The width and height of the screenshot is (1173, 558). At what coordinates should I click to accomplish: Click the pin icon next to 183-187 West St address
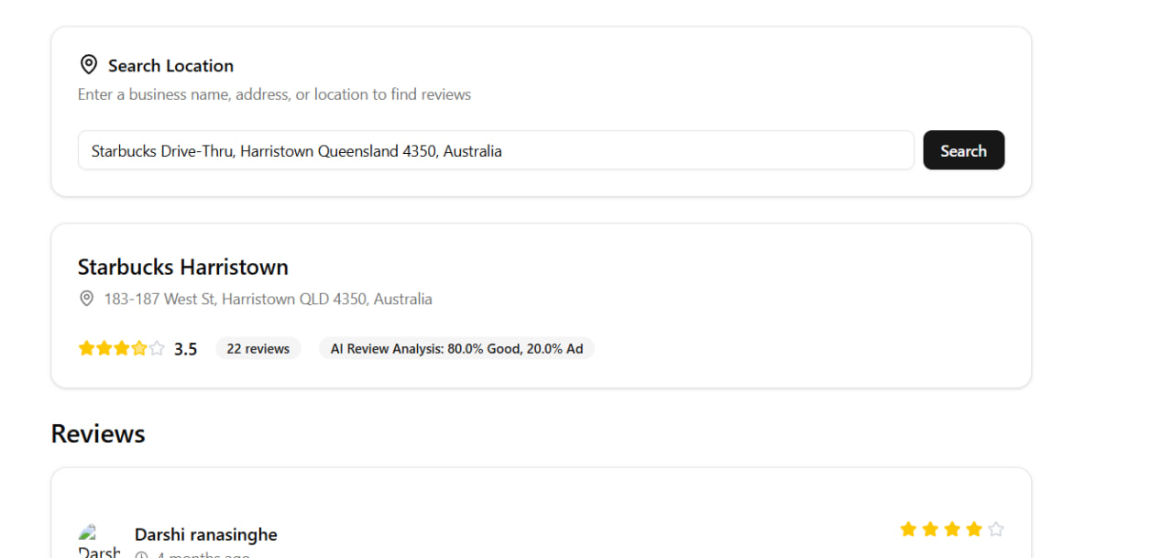pos(87,299)
